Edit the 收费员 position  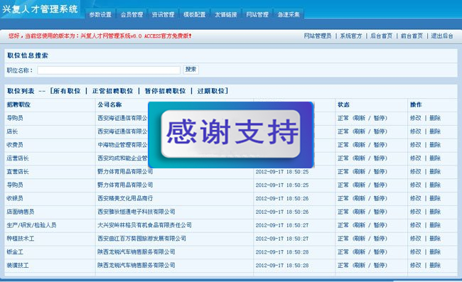point(416,145)
